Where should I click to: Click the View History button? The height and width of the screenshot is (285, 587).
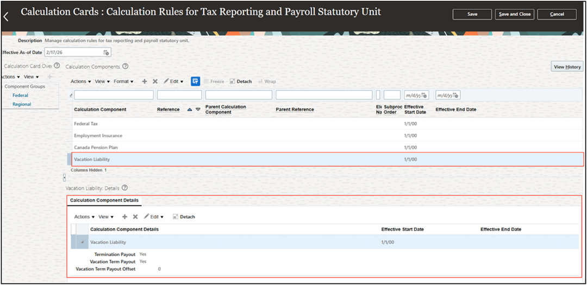567,67
